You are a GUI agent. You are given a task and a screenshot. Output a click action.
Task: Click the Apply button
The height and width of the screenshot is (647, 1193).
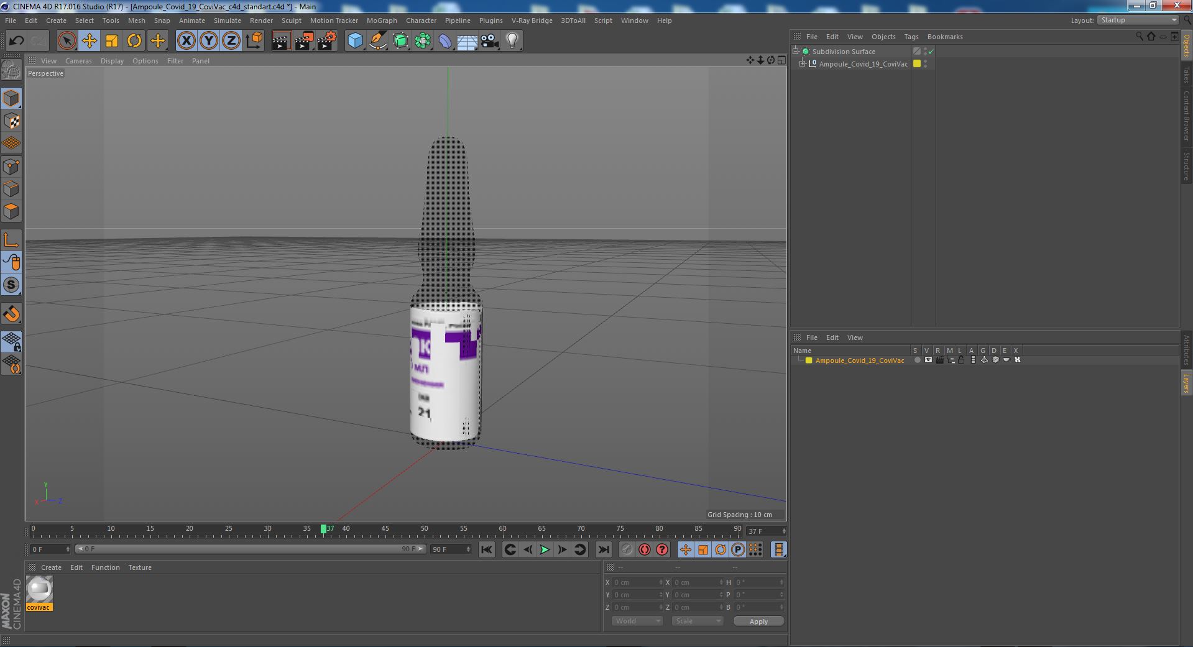tap(758, 621)
